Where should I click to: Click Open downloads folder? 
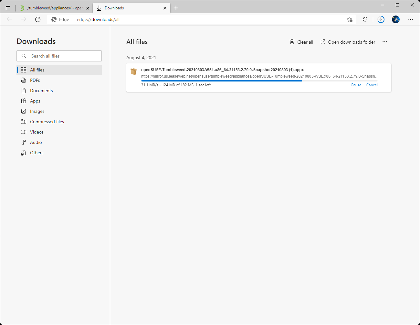348,42
